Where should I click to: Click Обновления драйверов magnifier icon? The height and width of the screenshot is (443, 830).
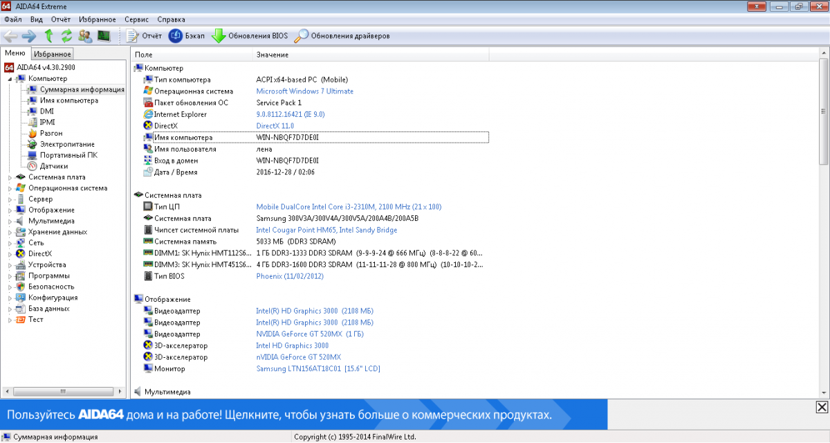click(302, 35)
